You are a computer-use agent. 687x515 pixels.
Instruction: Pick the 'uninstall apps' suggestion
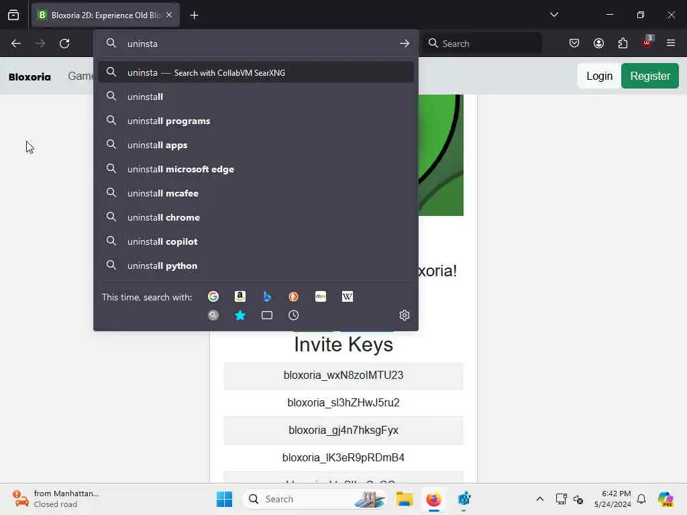256,145
